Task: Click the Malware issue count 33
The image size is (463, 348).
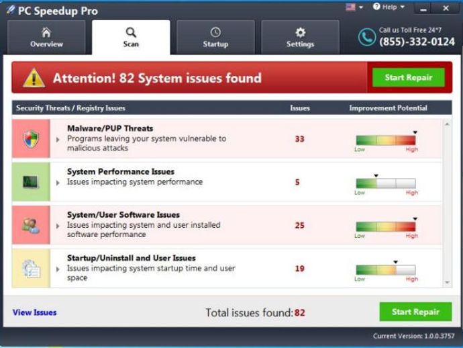Action: pos(300,139)
